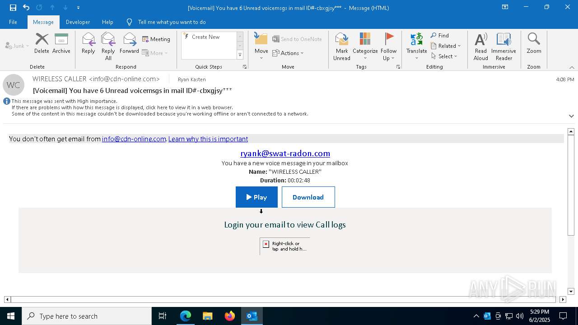Save the message using the floppy disk icon

[x=13, y=7]
